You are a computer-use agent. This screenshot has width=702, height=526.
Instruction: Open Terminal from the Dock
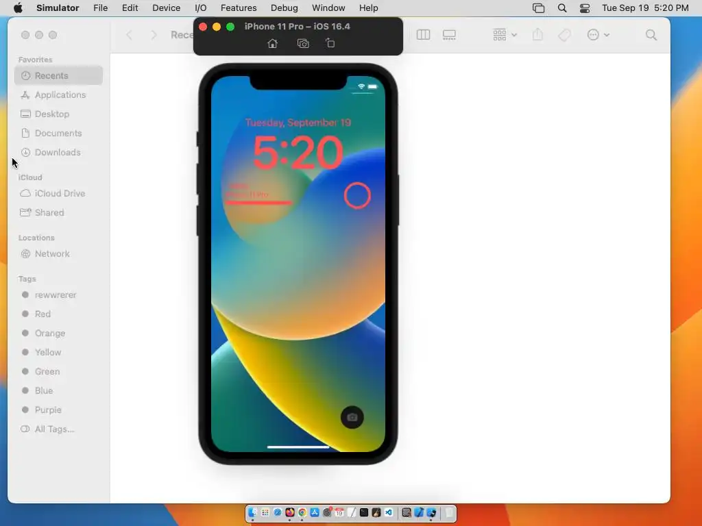point(364,512)
